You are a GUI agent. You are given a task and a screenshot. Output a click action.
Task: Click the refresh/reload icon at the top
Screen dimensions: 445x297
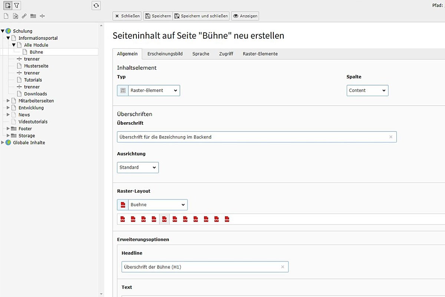pos(96,6)
